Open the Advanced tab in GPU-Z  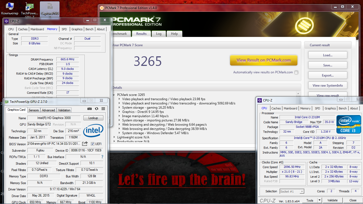(x=48, y=110)
